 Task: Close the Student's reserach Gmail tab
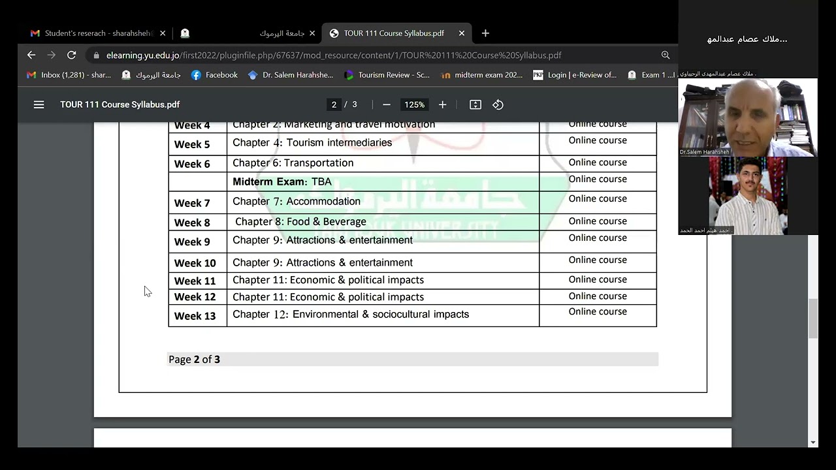point(163,33)
